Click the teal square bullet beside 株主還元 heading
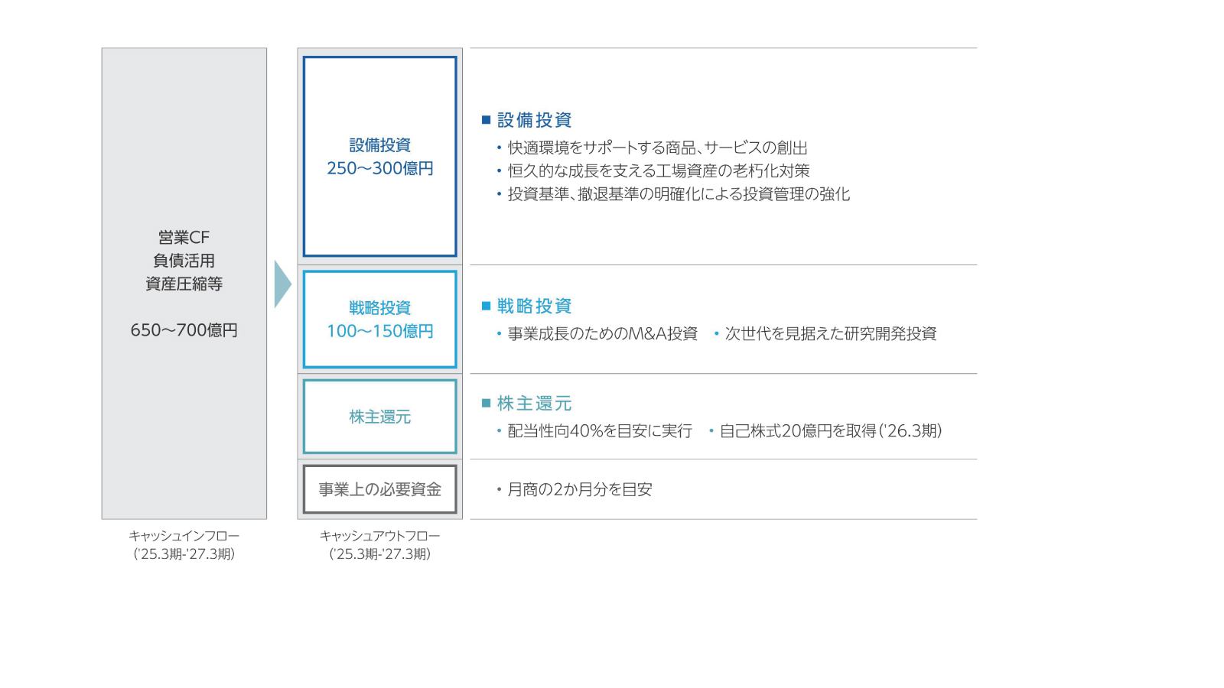Image resolution: width=1224 pixels, height=688 pixels. pyautogui.click(x=486, y=403)
